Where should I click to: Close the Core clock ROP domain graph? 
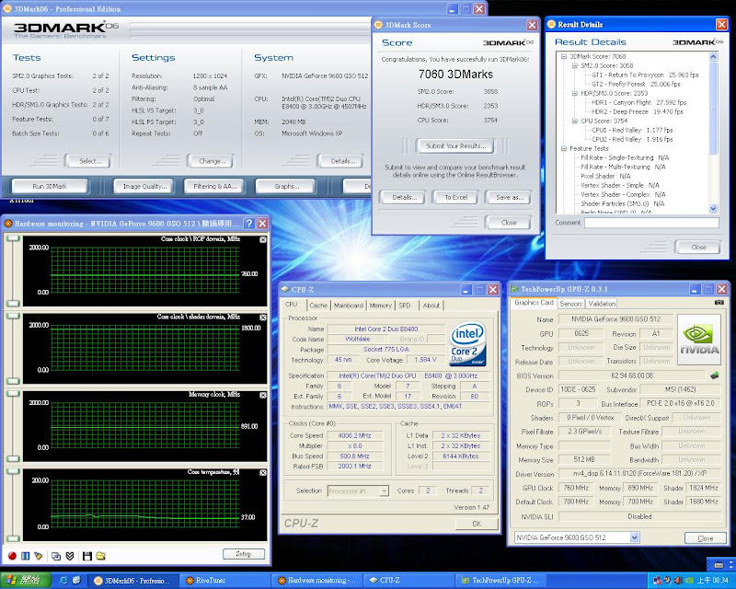click(263, 240)
